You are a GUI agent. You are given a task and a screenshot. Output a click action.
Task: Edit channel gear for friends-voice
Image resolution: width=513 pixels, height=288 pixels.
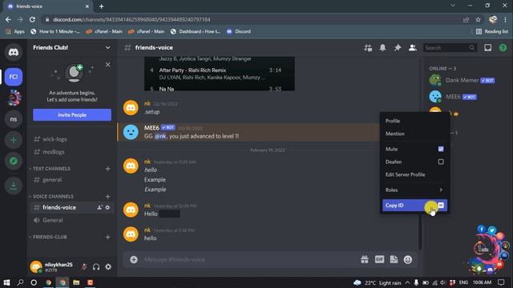(x=107, y=207)
